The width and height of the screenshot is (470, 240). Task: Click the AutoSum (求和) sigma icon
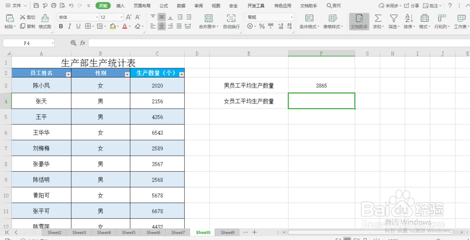point(378,18)
